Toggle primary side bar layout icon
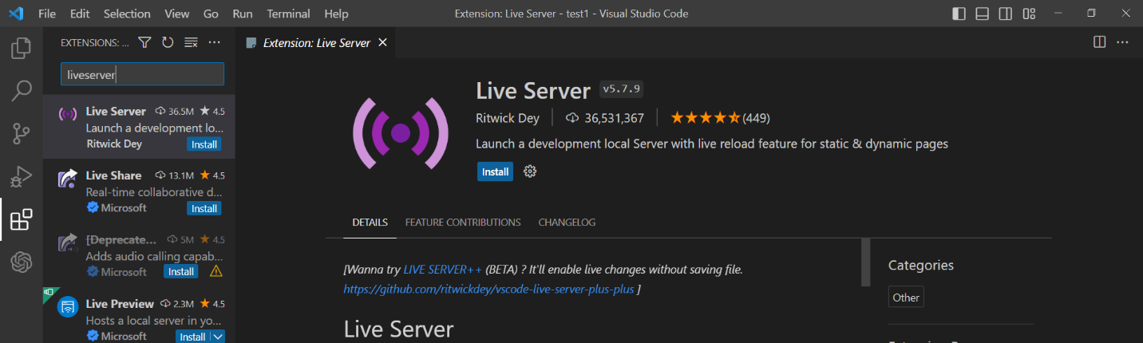Screen dimensions: 1143x343 (x=959, y=14)
